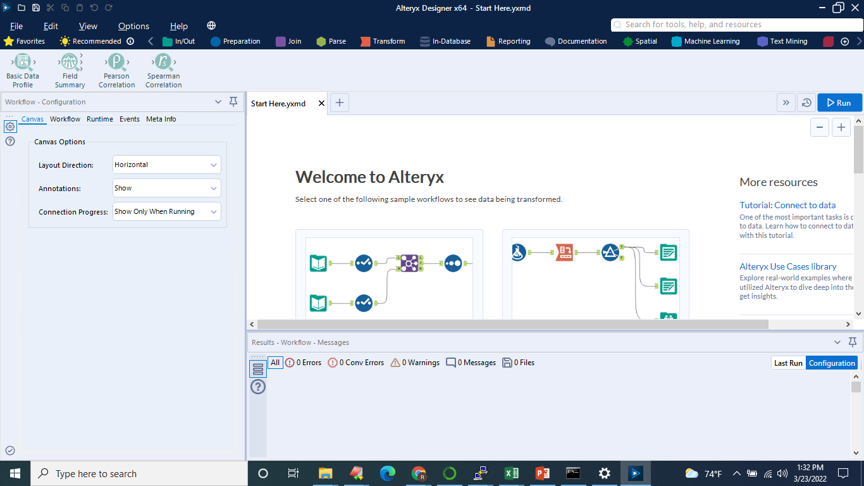
Task: Click the globe icon in the menu bar
Action: pyautogui.click(x=211, y=25)
